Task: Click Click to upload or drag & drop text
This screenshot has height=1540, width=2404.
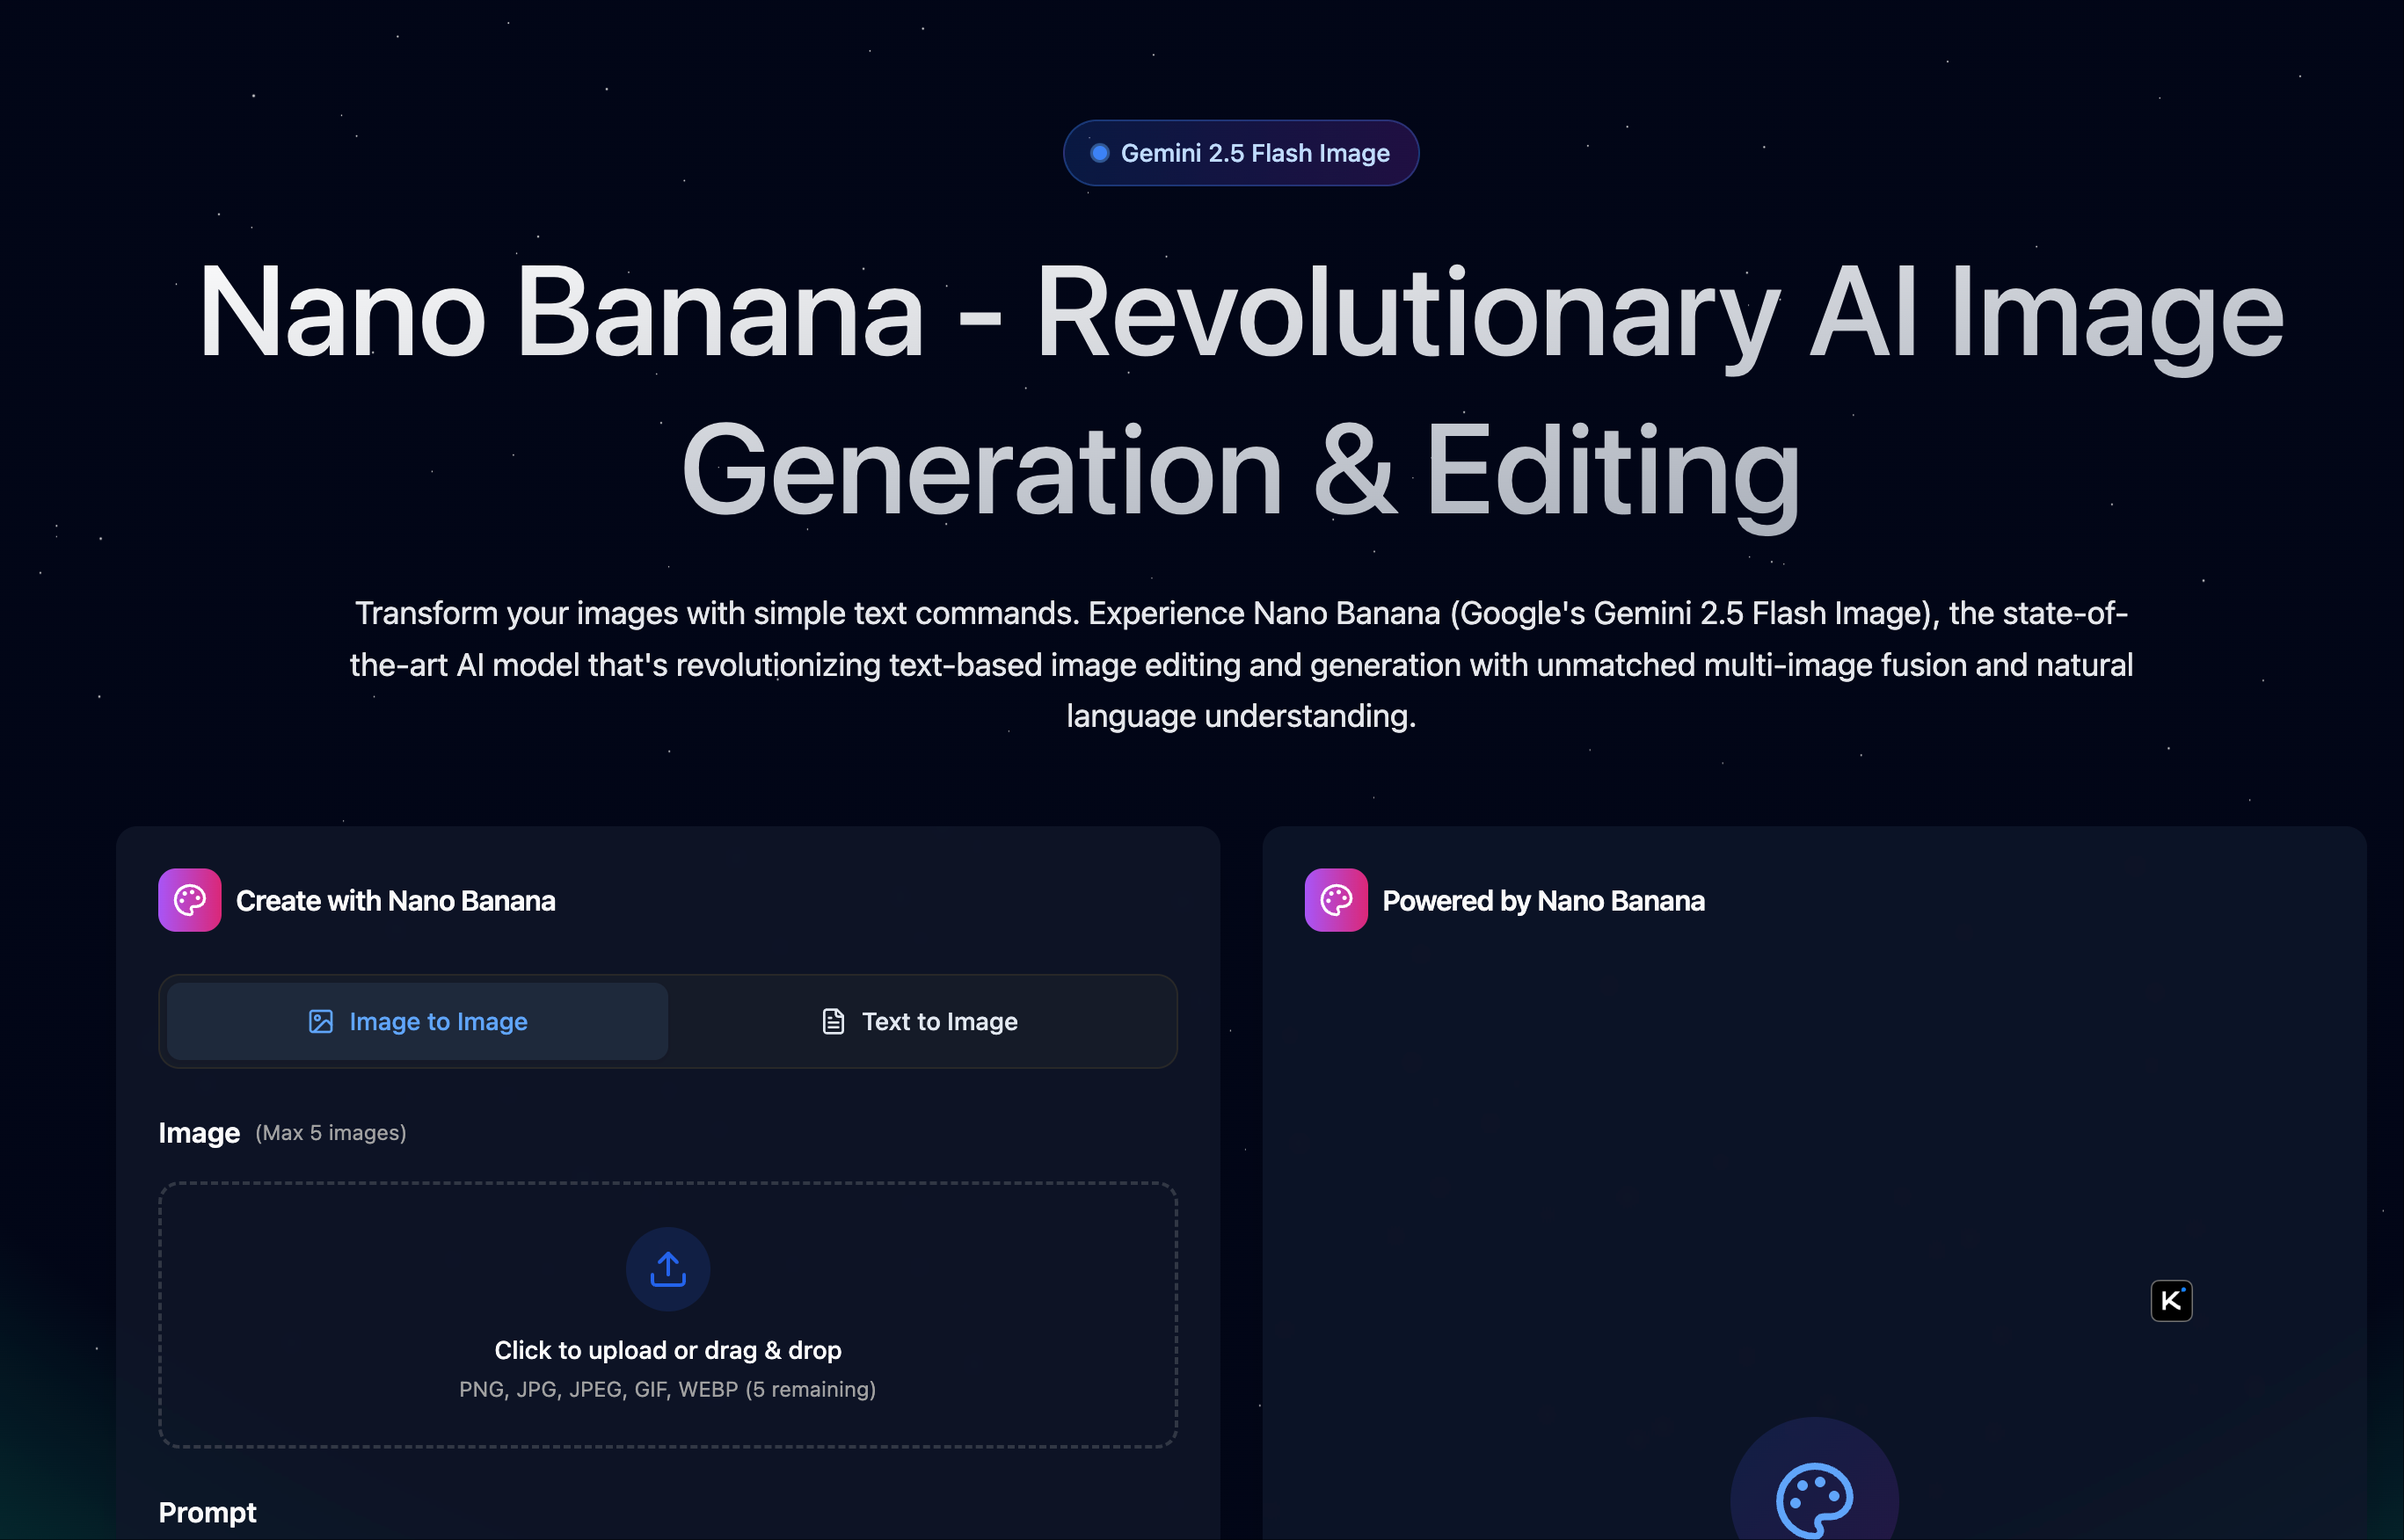Action: [x=667, y=1349]
